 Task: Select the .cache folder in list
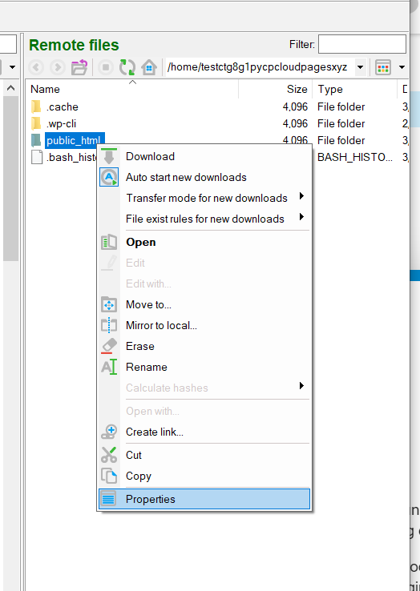point(63,107)
